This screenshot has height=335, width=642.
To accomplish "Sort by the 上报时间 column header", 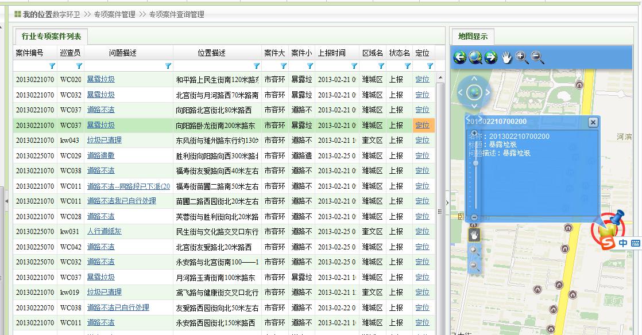I will pos(337,53).
